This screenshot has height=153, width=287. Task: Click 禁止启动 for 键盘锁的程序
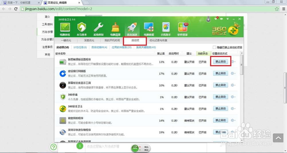220,120
